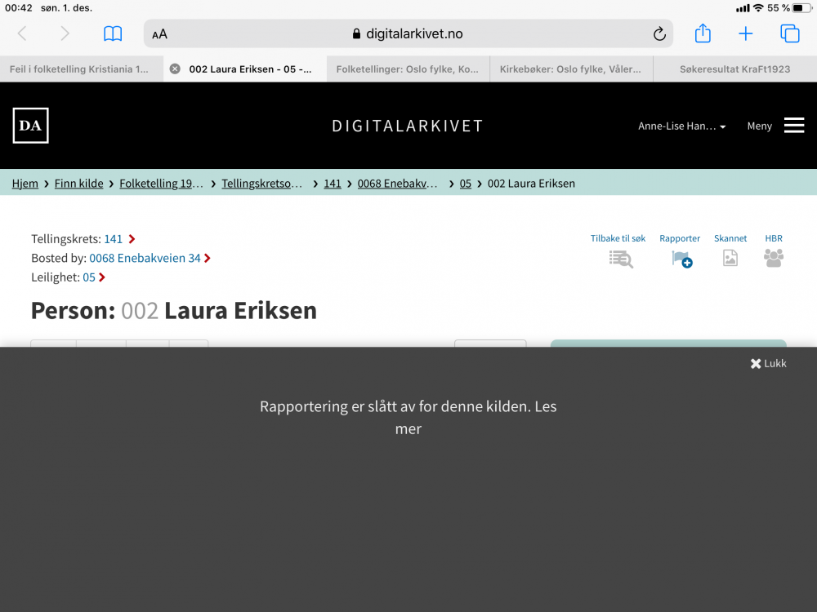817x612 pixels.
Task: Open the Safari share sheet icon
Action: [703, 33]
